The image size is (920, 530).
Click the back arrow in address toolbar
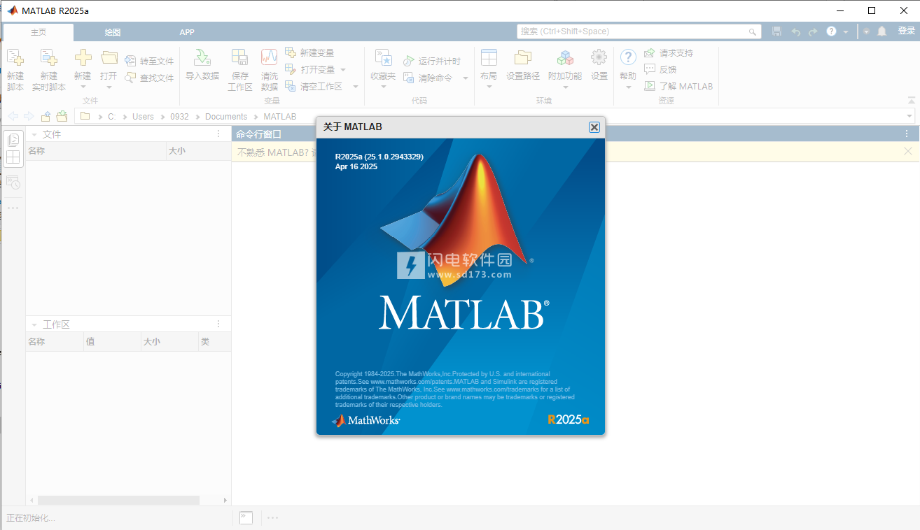pos(13,116)
